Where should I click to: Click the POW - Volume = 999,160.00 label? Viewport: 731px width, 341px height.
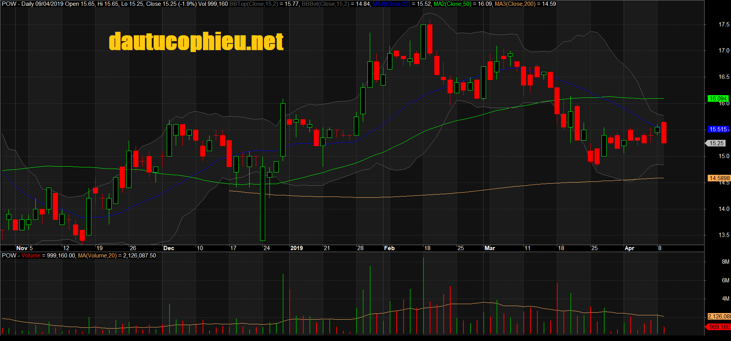click(38, 256)
